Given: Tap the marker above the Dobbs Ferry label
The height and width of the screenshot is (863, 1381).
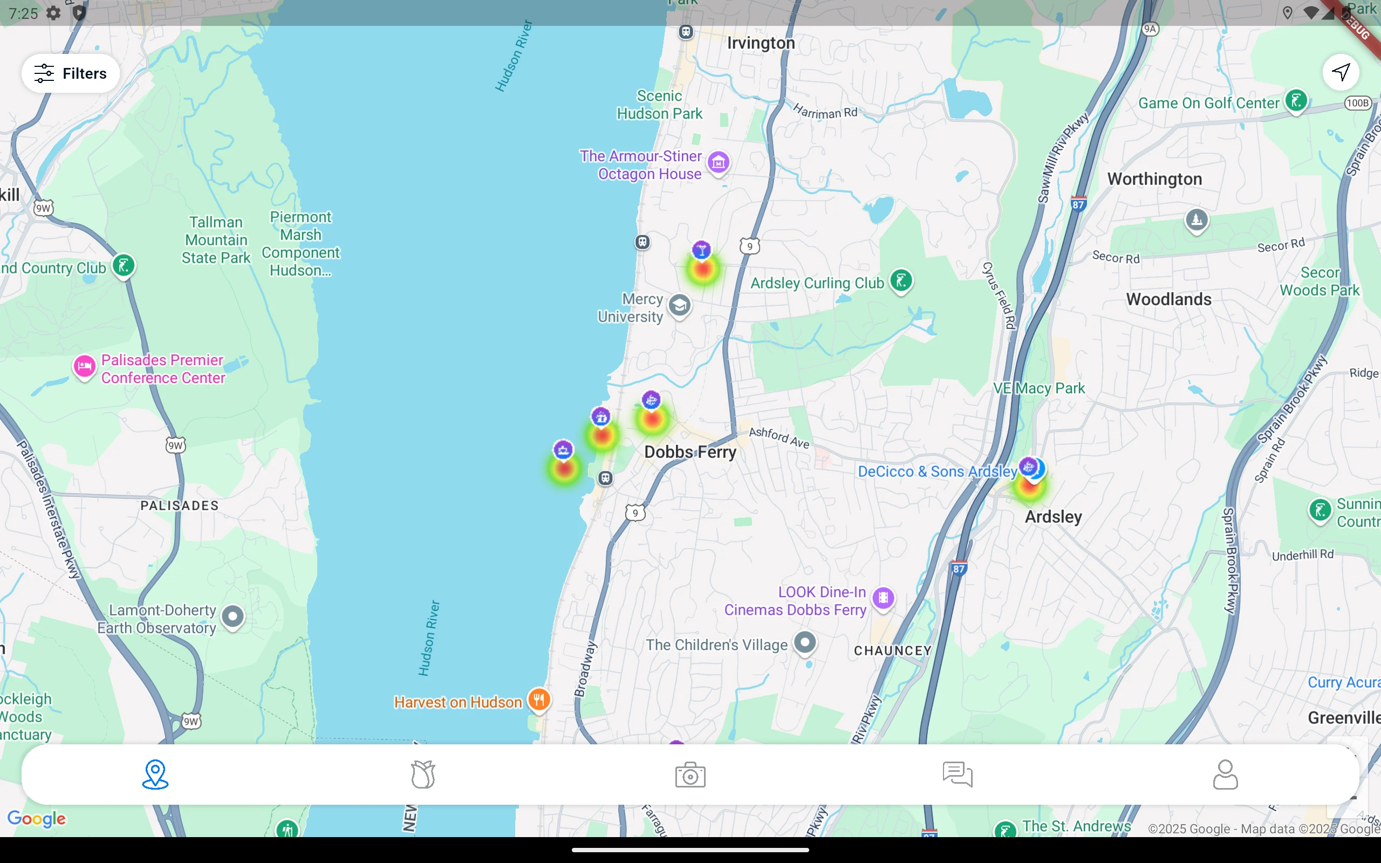Looking at the screenshot, I should click(x=651, y=400).
